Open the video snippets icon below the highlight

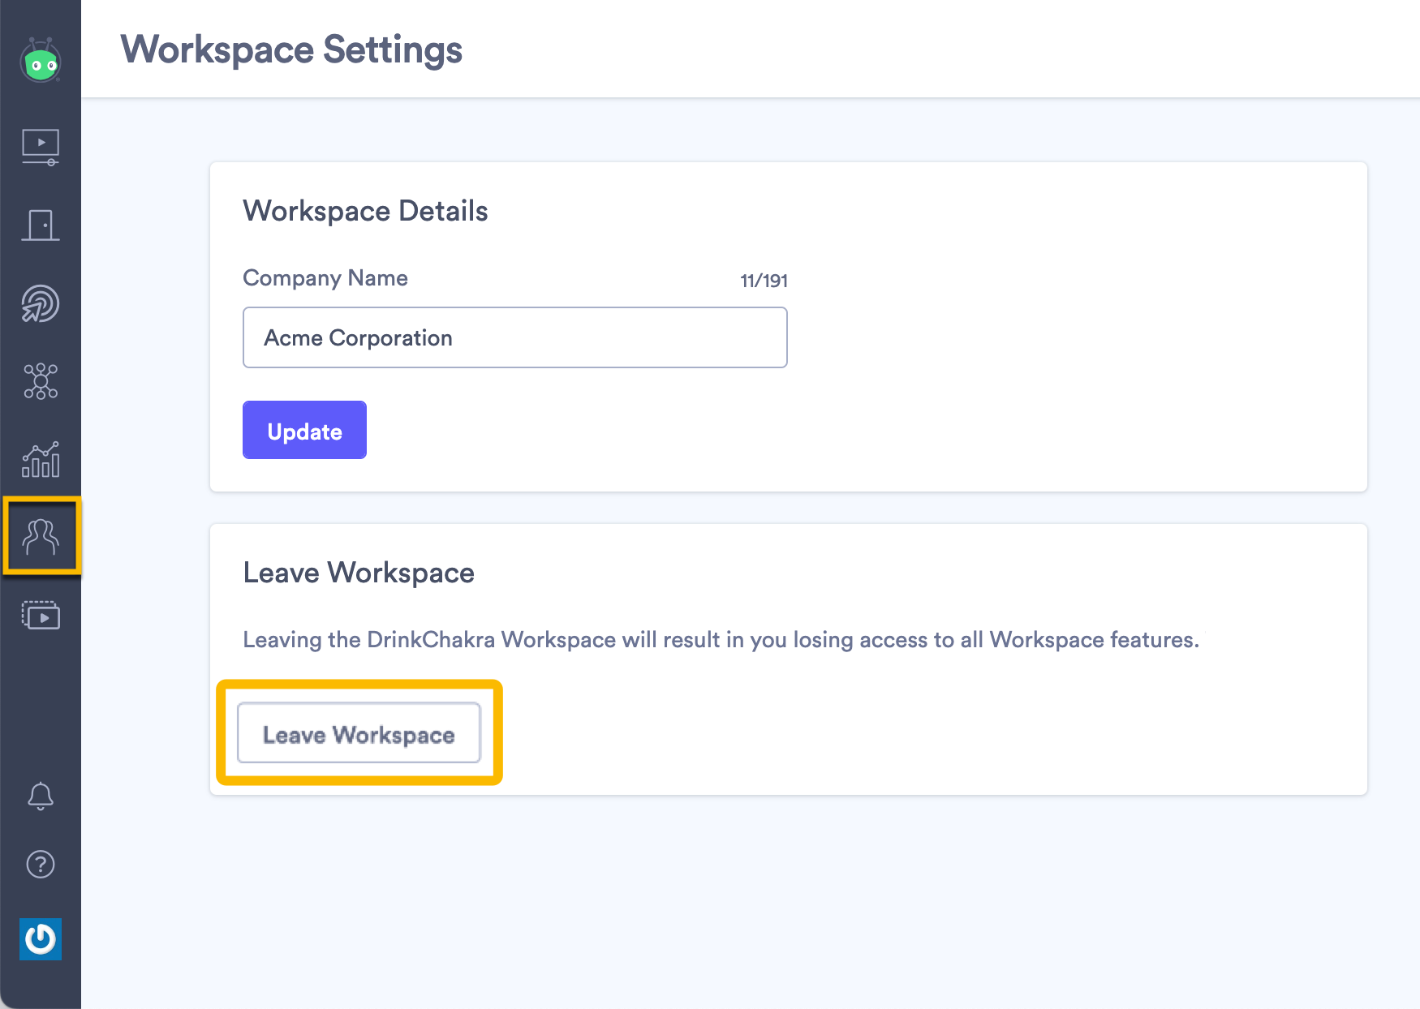pos(41,616)
